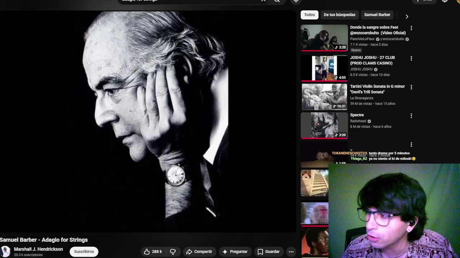Screen dimensions: 460x258
Task: Click the 20.3 k suscriptores text
Action: (28, 255)
